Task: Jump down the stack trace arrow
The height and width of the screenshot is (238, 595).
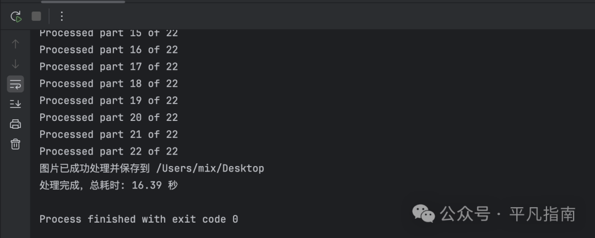Action: [15, 64]
